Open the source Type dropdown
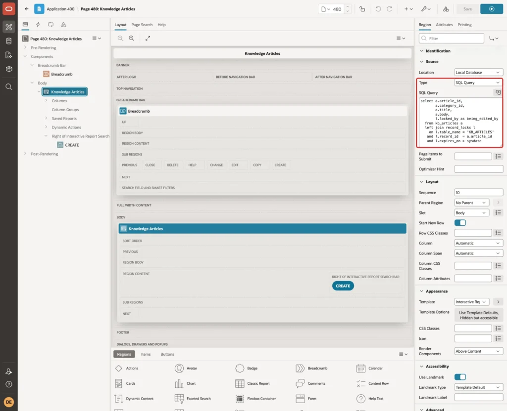This screenshot has width=507, height=411. 478,82
